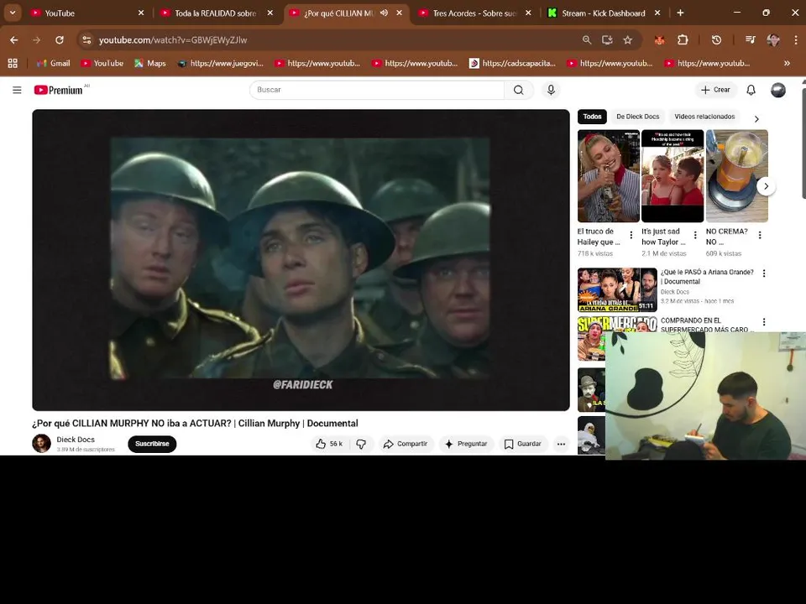806x604 pixels.
Task: Open Chrome three-dot menu
Action: [x=796, y=40]
